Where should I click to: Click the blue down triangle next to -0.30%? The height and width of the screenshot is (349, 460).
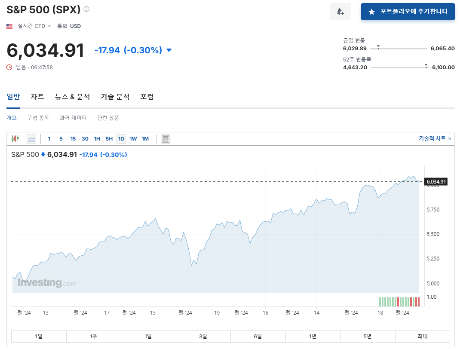pyautogui.click(x=169, y=50)
